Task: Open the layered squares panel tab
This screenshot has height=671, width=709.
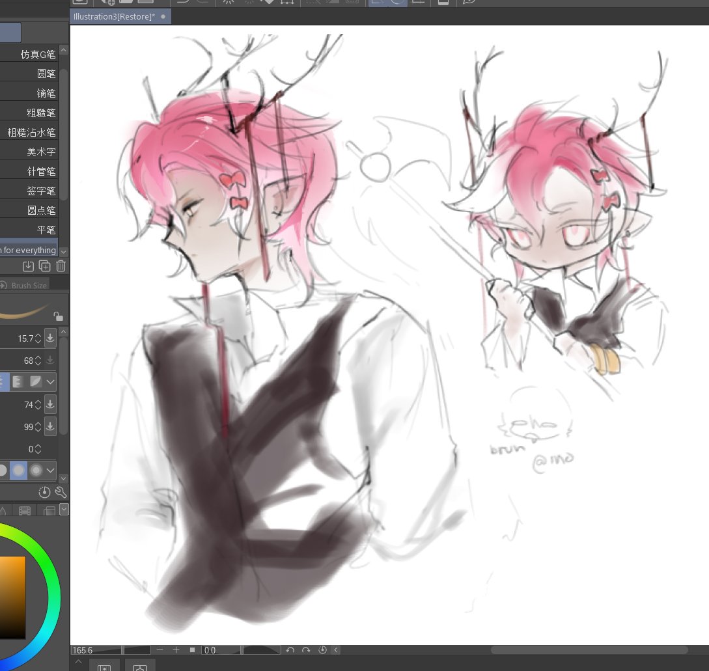Action: [48, 510]
